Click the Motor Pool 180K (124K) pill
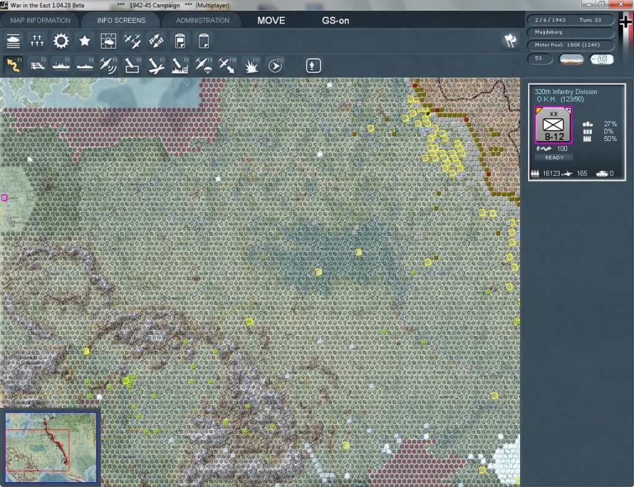The image size is (634, 487). pyautogui.click(x=570, y=45)
